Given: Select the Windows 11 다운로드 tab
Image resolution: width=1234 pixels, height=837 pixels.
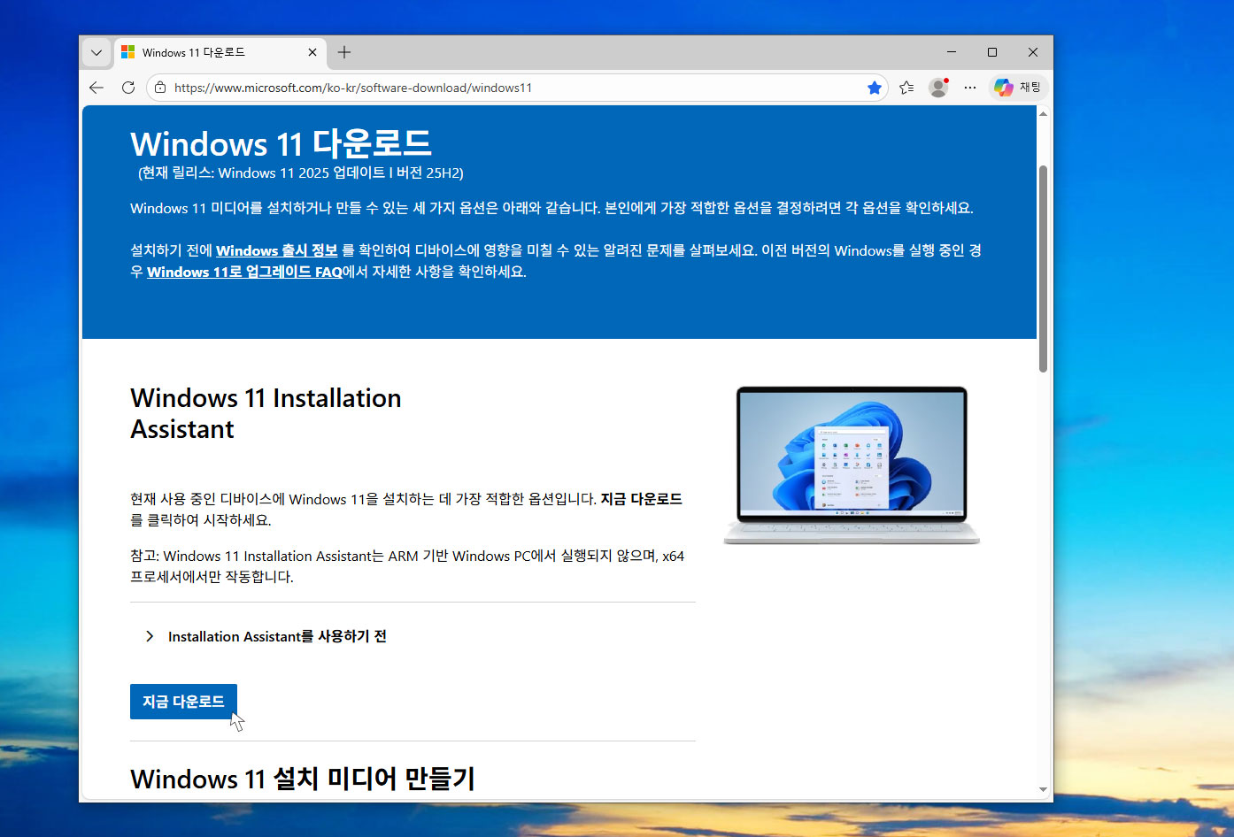Looking at the screenshot, I should 220,52.
